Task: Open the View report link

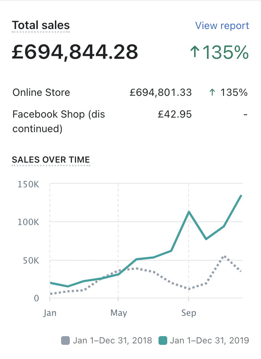Action: pyautogui.click(x=222, y=26)
